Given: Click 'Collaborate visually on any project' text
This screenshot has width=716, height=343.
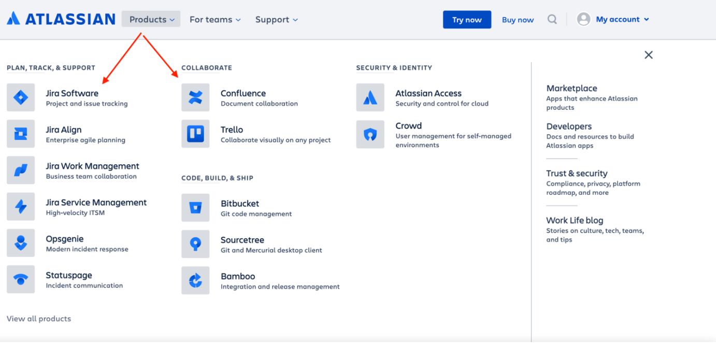Looking at the screenshot, I should coord(276,140).
